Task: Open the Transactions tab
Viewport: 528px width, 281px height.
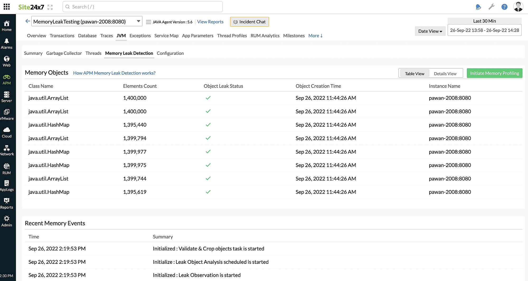Action: coord(62,36)
